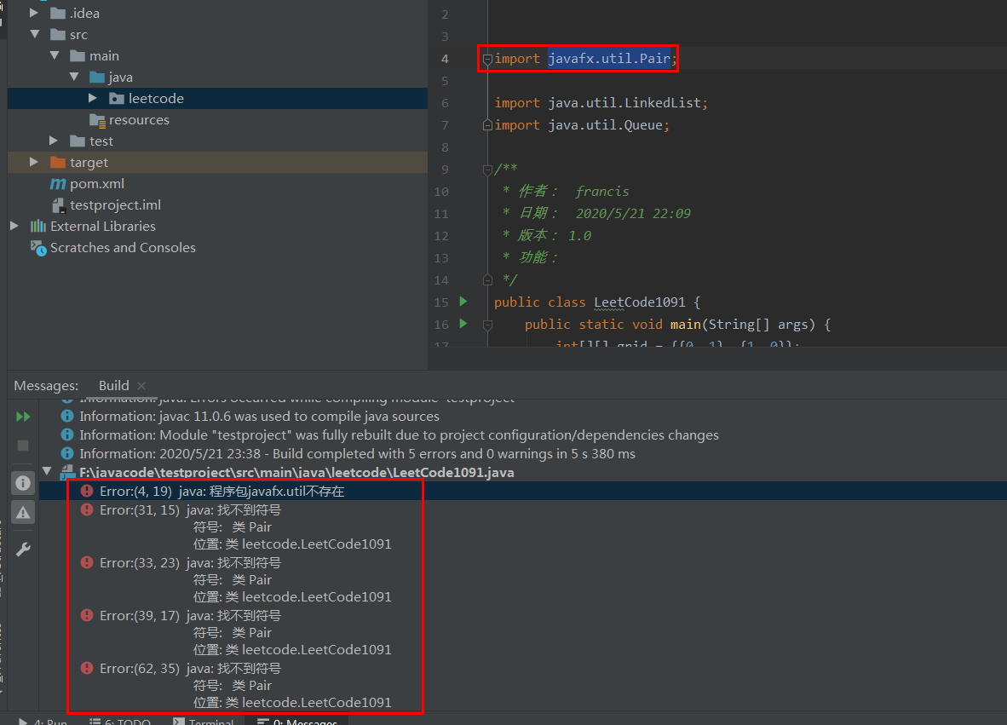Click the Scratches and Consoles icon
The height and width of the screenshot is (725, 1007).
click(x=36, y=248)
